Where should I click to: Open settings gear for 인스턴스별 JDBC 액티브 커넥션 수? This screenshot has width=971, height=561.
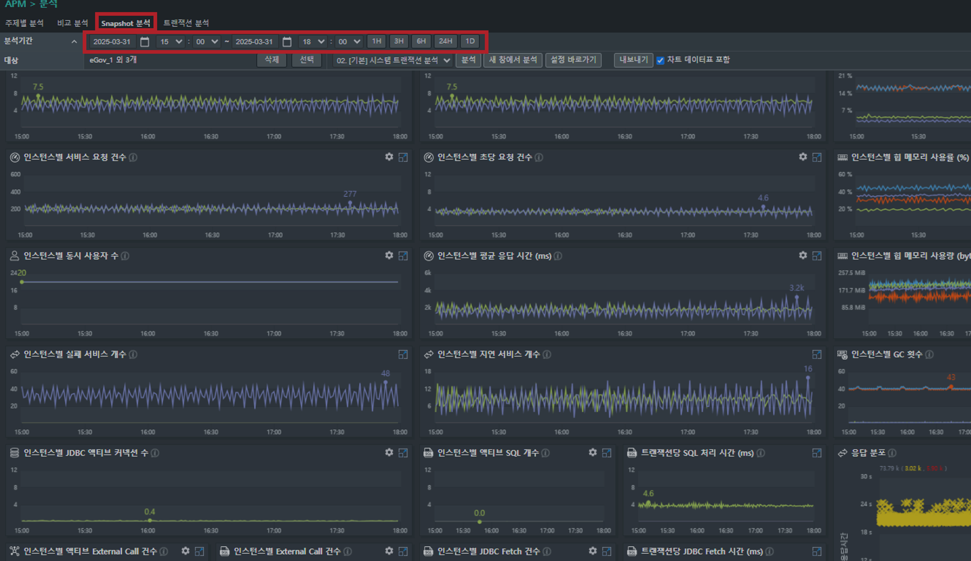tap(389, 453)
